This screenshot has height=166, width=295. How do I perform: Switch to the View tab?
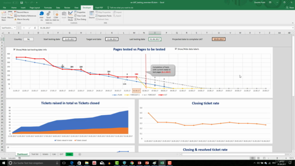[76, 8]
